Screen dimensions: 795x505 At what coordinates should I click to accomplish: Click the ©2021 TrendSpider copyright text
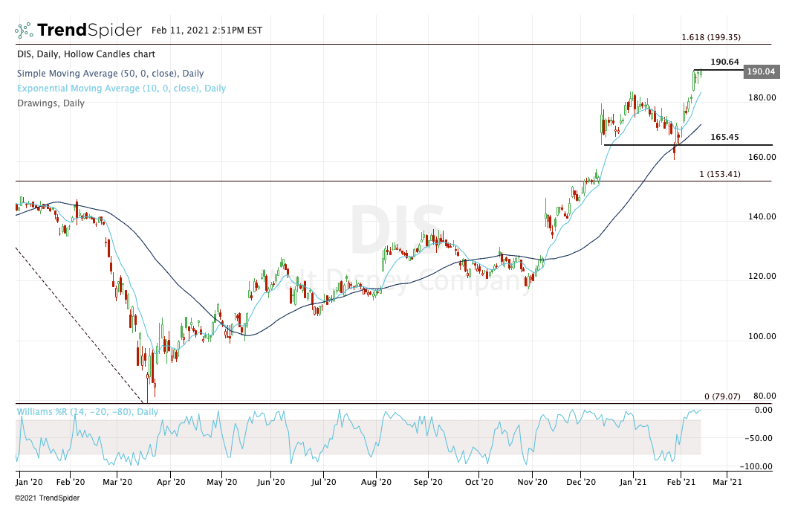47,498
